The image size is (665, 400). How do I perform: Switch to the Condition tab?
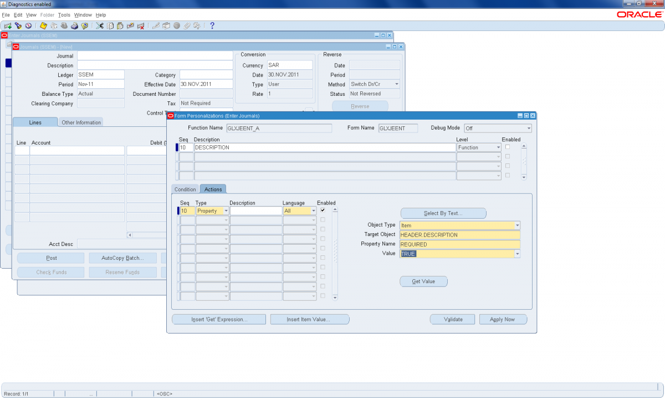(185, 189)
